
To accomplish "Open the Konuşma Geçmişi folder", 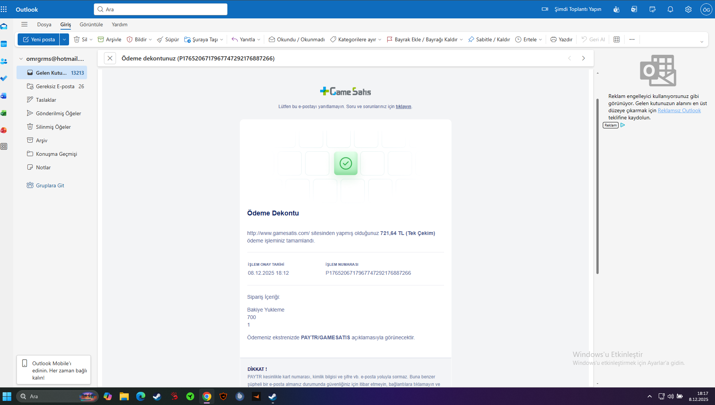I will [x=52, y=154].
